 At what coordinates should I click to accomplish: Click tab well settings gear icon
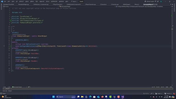[x=172, y=4]
